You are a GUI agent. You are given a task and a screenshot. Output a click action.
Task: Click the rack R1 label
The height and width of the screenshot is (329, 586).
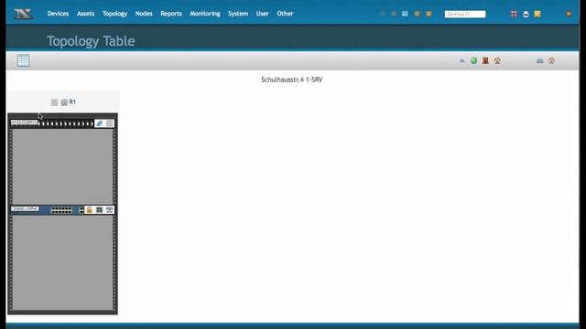tap(72, 101)
